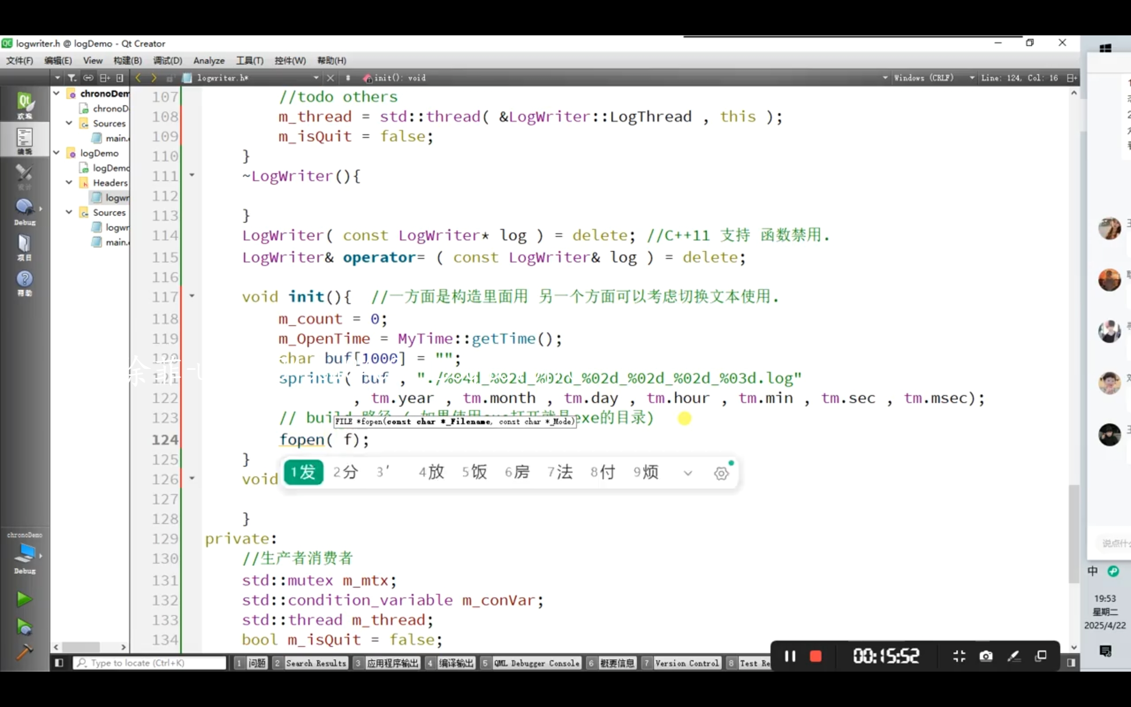Click the green Run button
The image size is (1131, 707).
coord(24,599)
